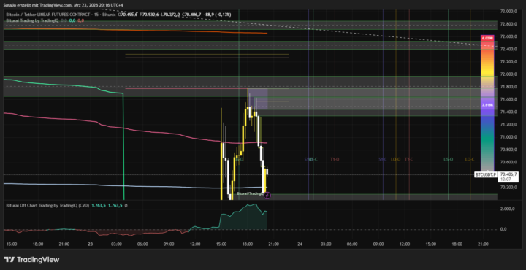Select the Biturai Off Chart Trading (CVD) legend
The height and width of the screenshot is (270, 526).
[x=47, y=206]
